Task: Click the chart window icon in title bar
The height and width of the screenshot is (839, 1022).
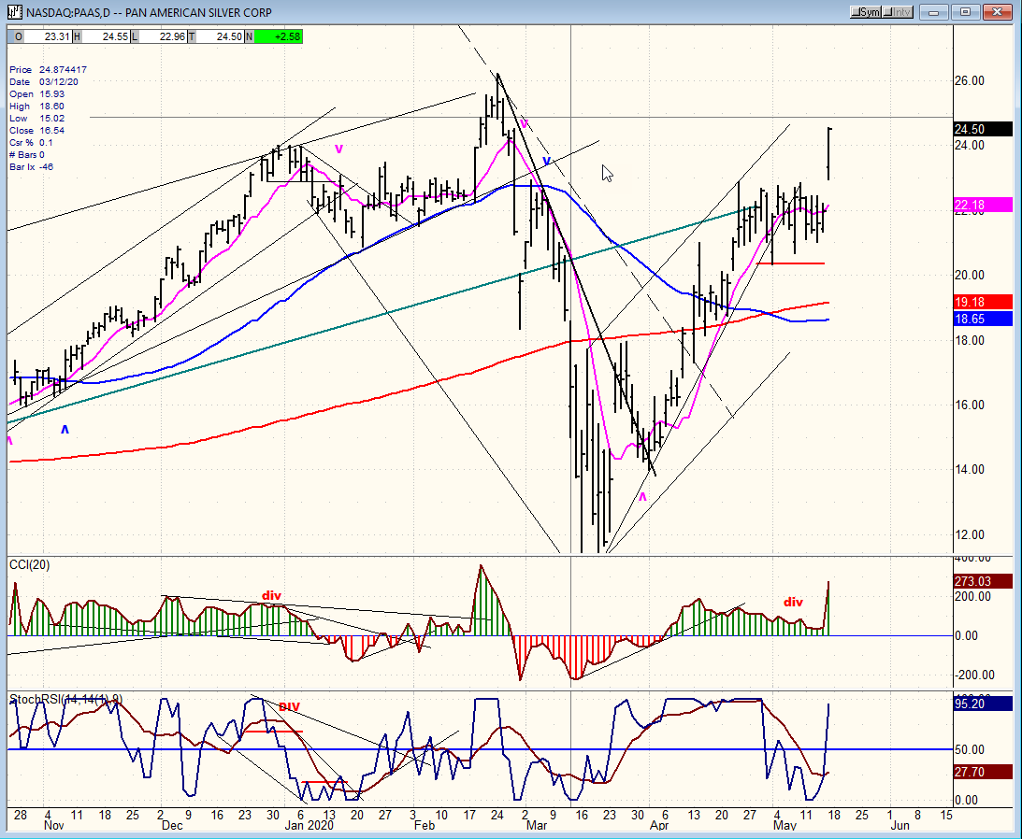Action: click(x=14, y=12)
